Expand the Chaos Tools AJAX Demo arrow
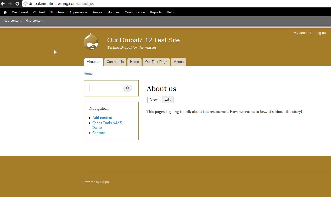 [90, 123]
